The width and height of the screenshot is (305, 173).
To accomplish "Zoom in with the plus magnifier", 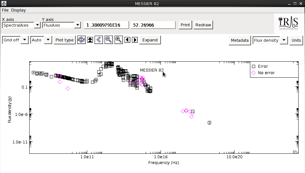I will (x=119, y=40).
